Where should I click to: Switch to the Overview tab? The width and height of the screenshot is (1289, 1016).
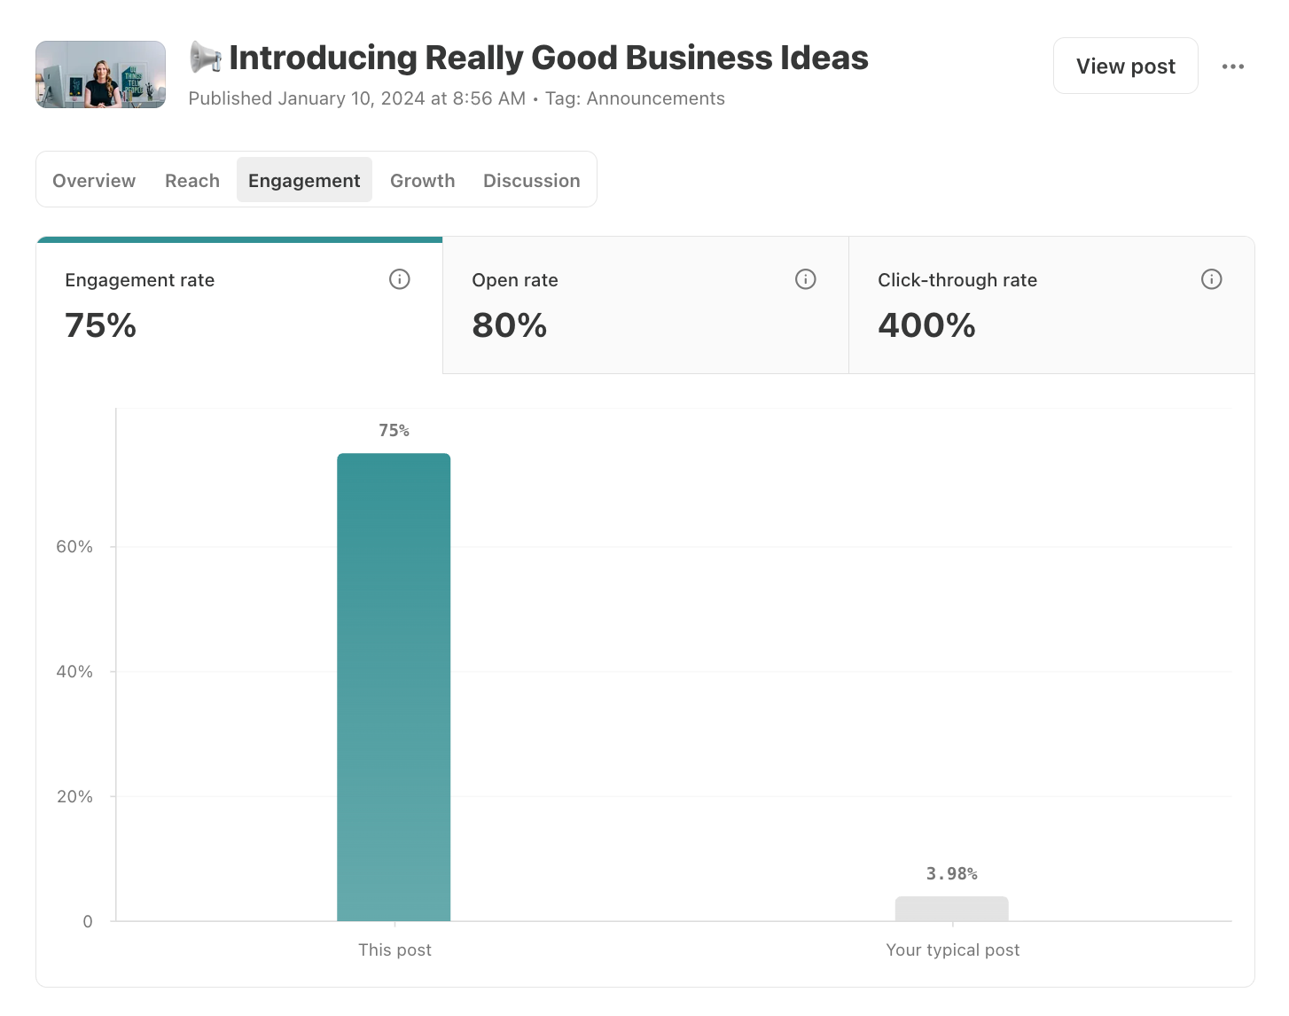point(94,180)
